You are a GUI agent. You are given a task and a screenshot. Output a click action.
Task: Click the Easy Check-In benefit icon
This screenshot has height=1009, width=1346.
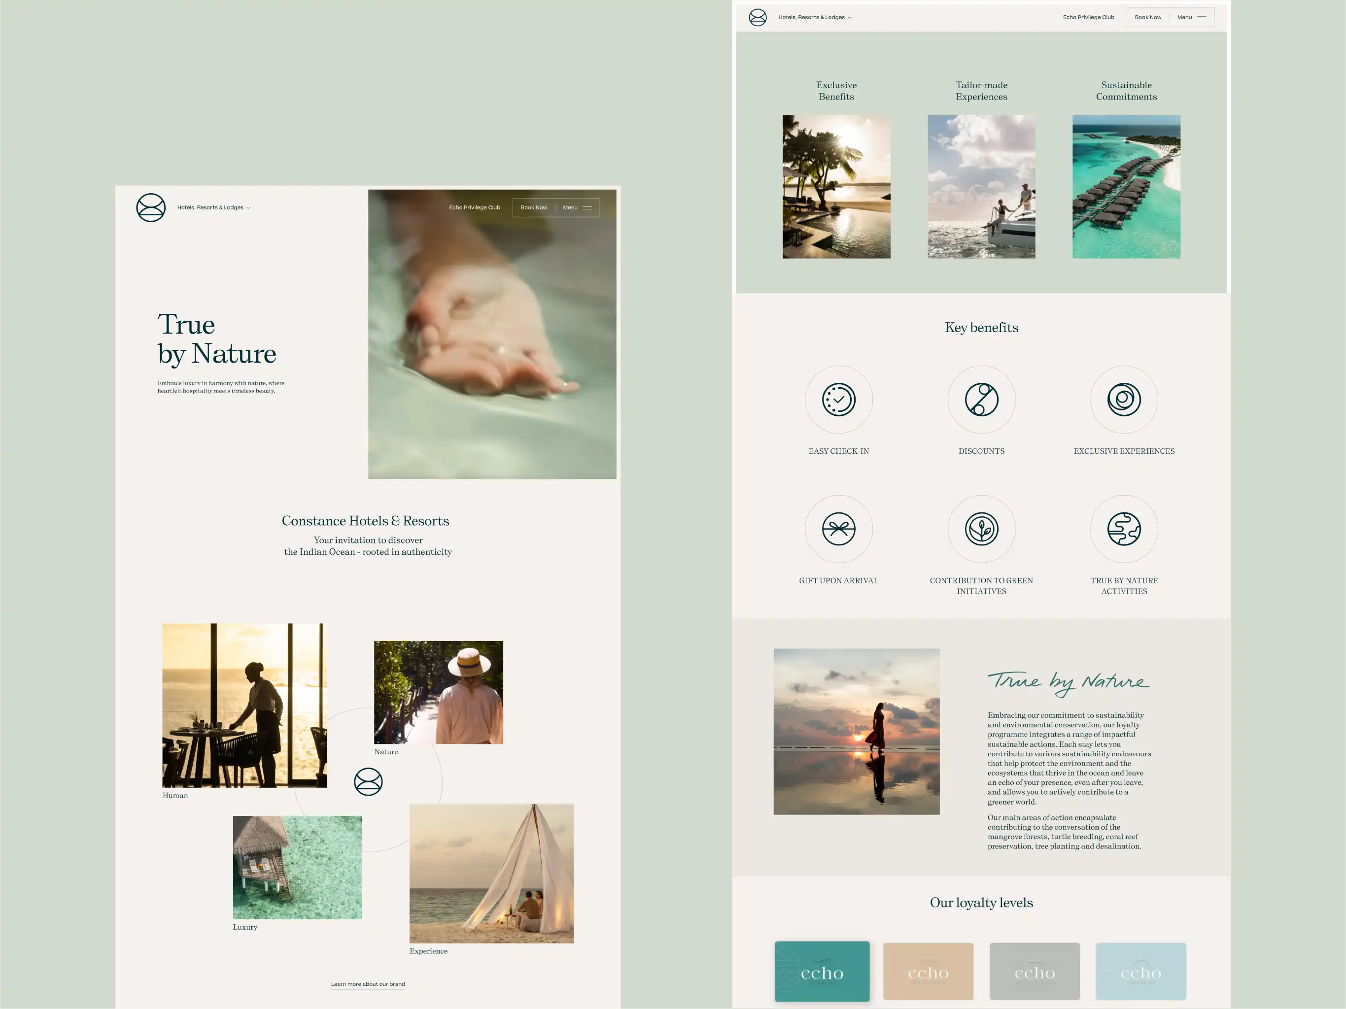[838, 400]
